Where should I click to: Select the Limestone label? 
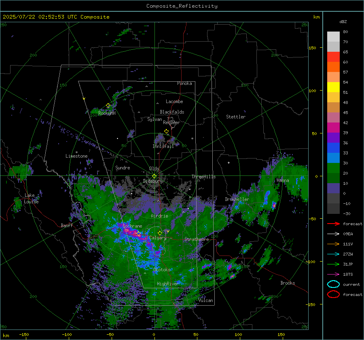pyautogui.click(x=76, y=156)
